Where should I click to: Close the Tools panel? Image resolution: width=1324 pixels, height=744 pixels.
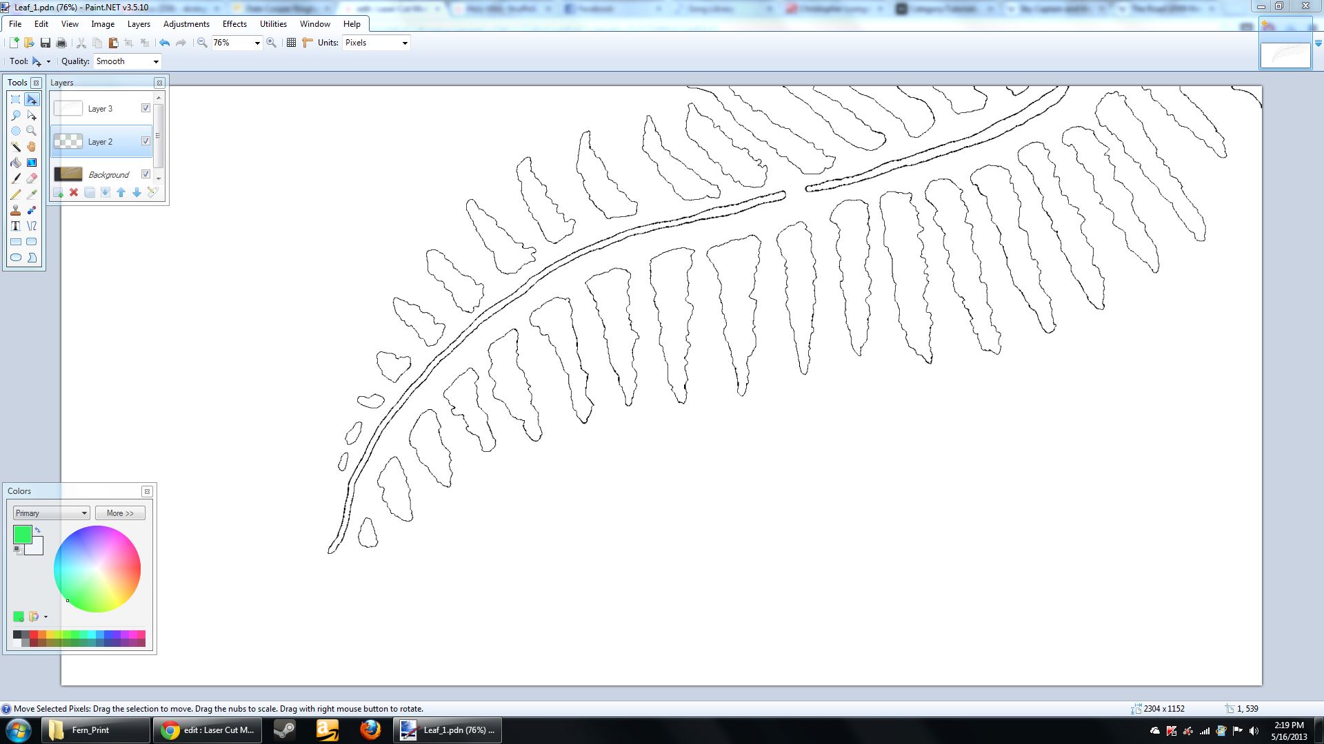tap(37, 83)
